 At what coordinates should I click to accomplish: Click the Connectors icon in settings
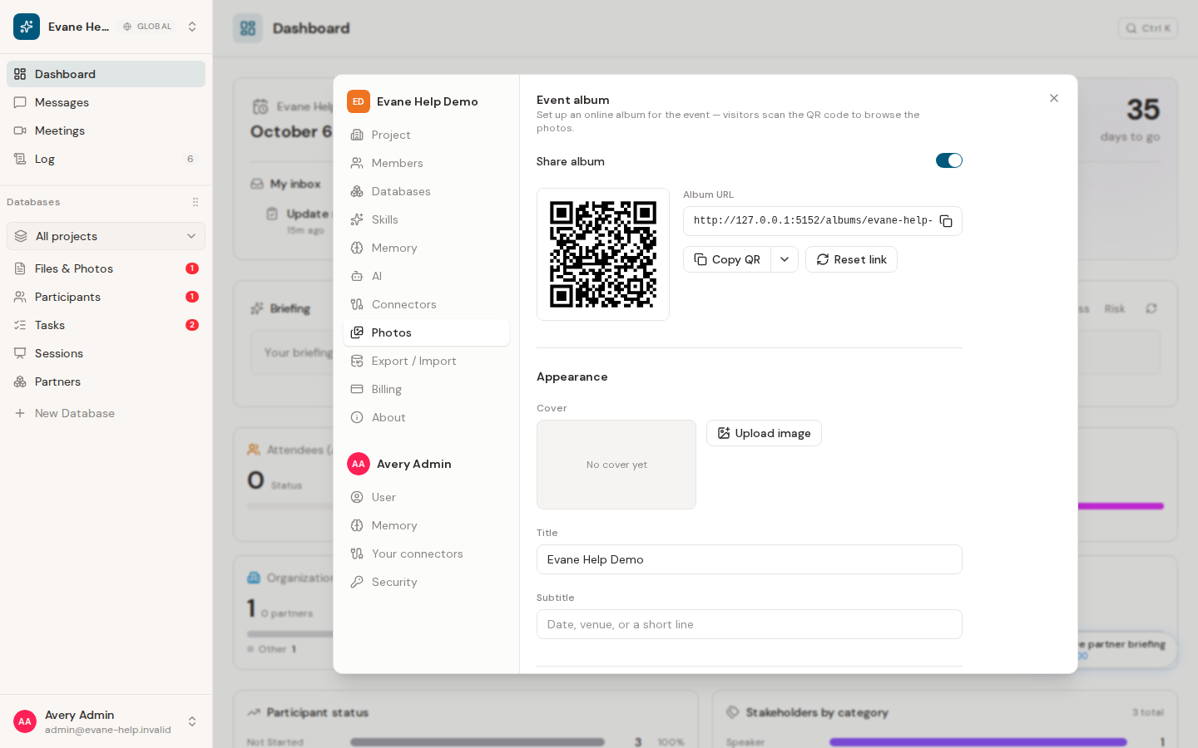tap(357, 304)
